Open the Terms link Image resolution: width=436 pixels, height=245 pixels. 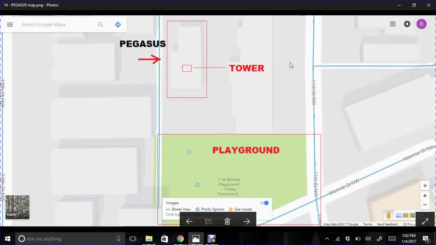[368, 224]
